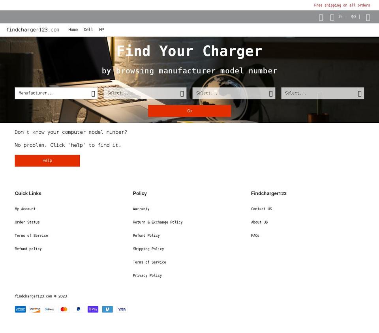
Task: Click the cart total 0 - $0
Action: click(347, 17)
